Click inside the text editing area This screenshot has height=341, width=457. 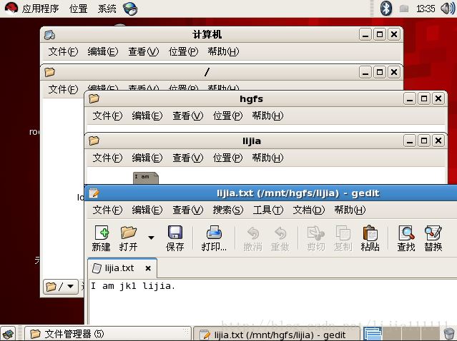(x=272, y=307)
